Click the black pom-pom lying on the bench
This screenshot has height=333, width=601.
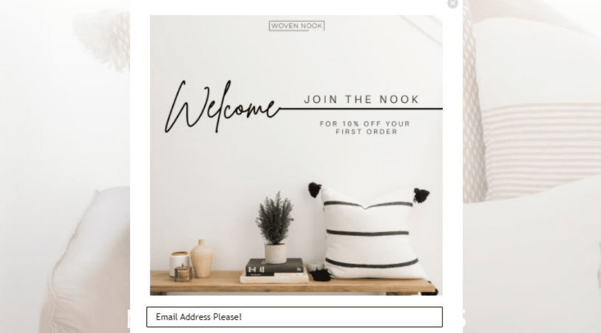tap(321, 275)
